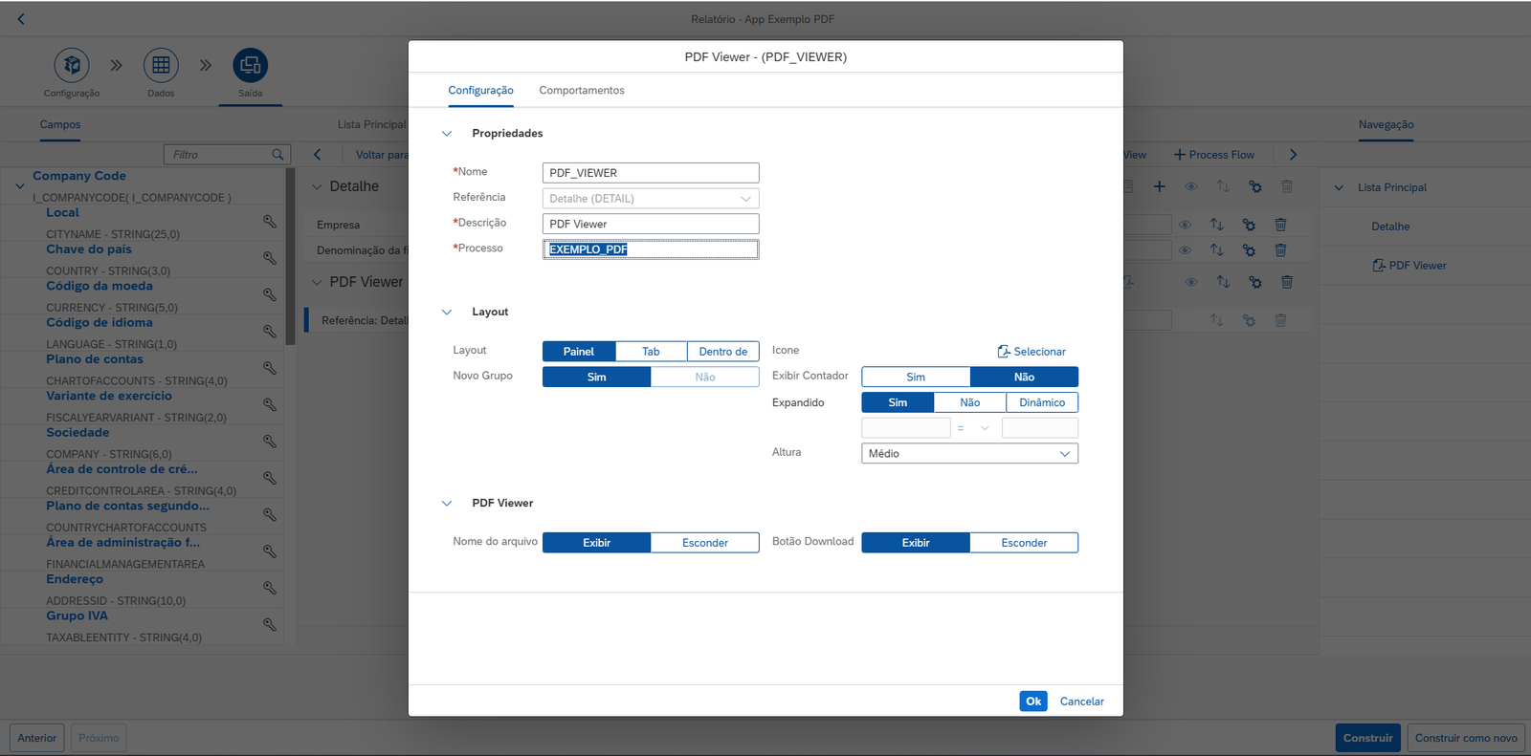Image resolution: width=1531 pixels, height=756 pixels.
Task: Open the Saída step icon
Action: tap(251, 65)
